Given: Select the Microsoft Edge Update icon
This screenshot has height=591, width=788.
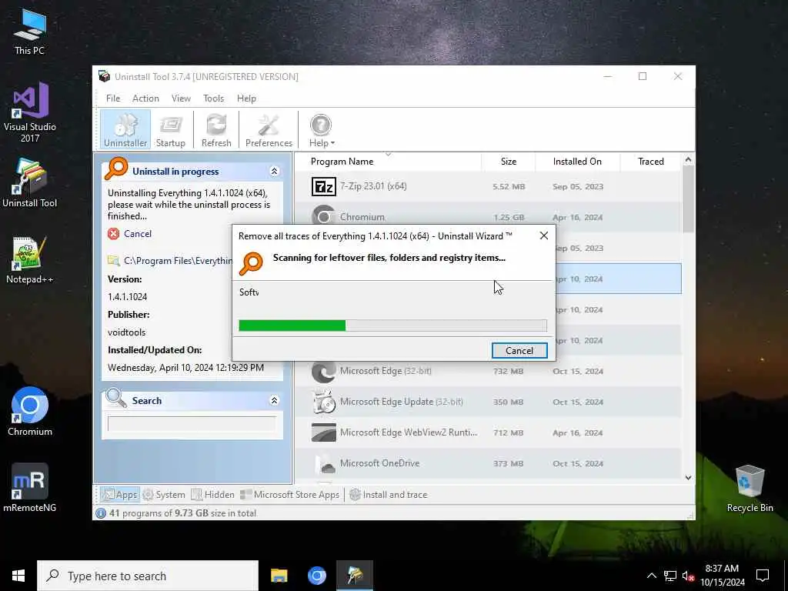Looking at the screenshot, I should pyautogui.click(x=324, y=402).
